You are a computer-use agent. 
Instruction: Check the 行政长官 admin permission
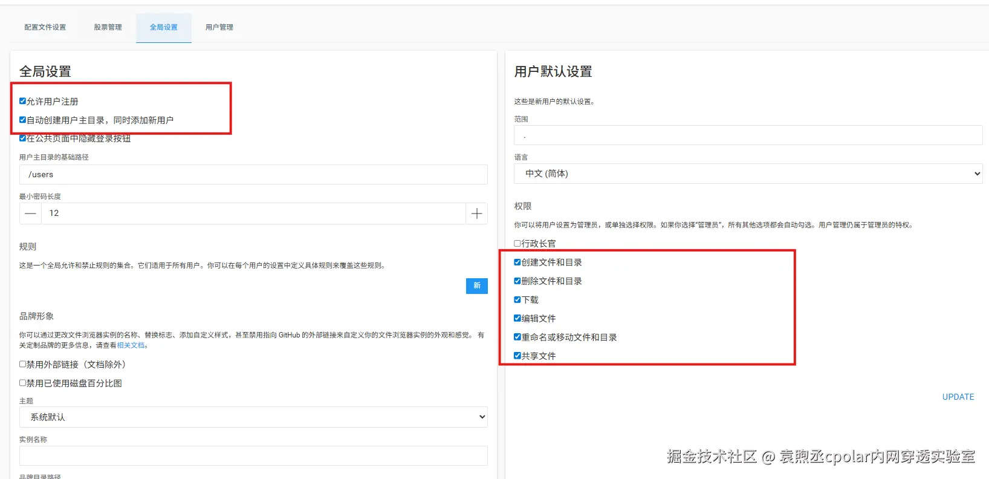(517, 243)
